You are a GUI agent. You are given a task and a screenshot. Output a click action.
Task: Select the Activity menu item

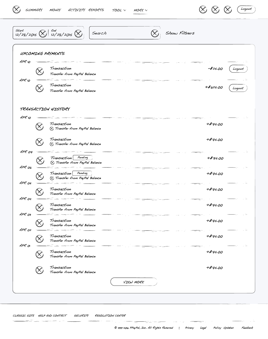tap(76, 10)
